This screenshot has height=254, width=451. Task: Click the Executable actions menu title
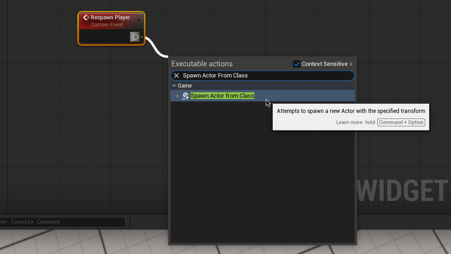[x=202, y=64]
